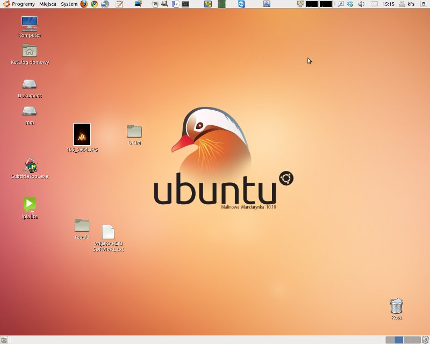Click the blue update notification tray icon

[x=350, y=4]
